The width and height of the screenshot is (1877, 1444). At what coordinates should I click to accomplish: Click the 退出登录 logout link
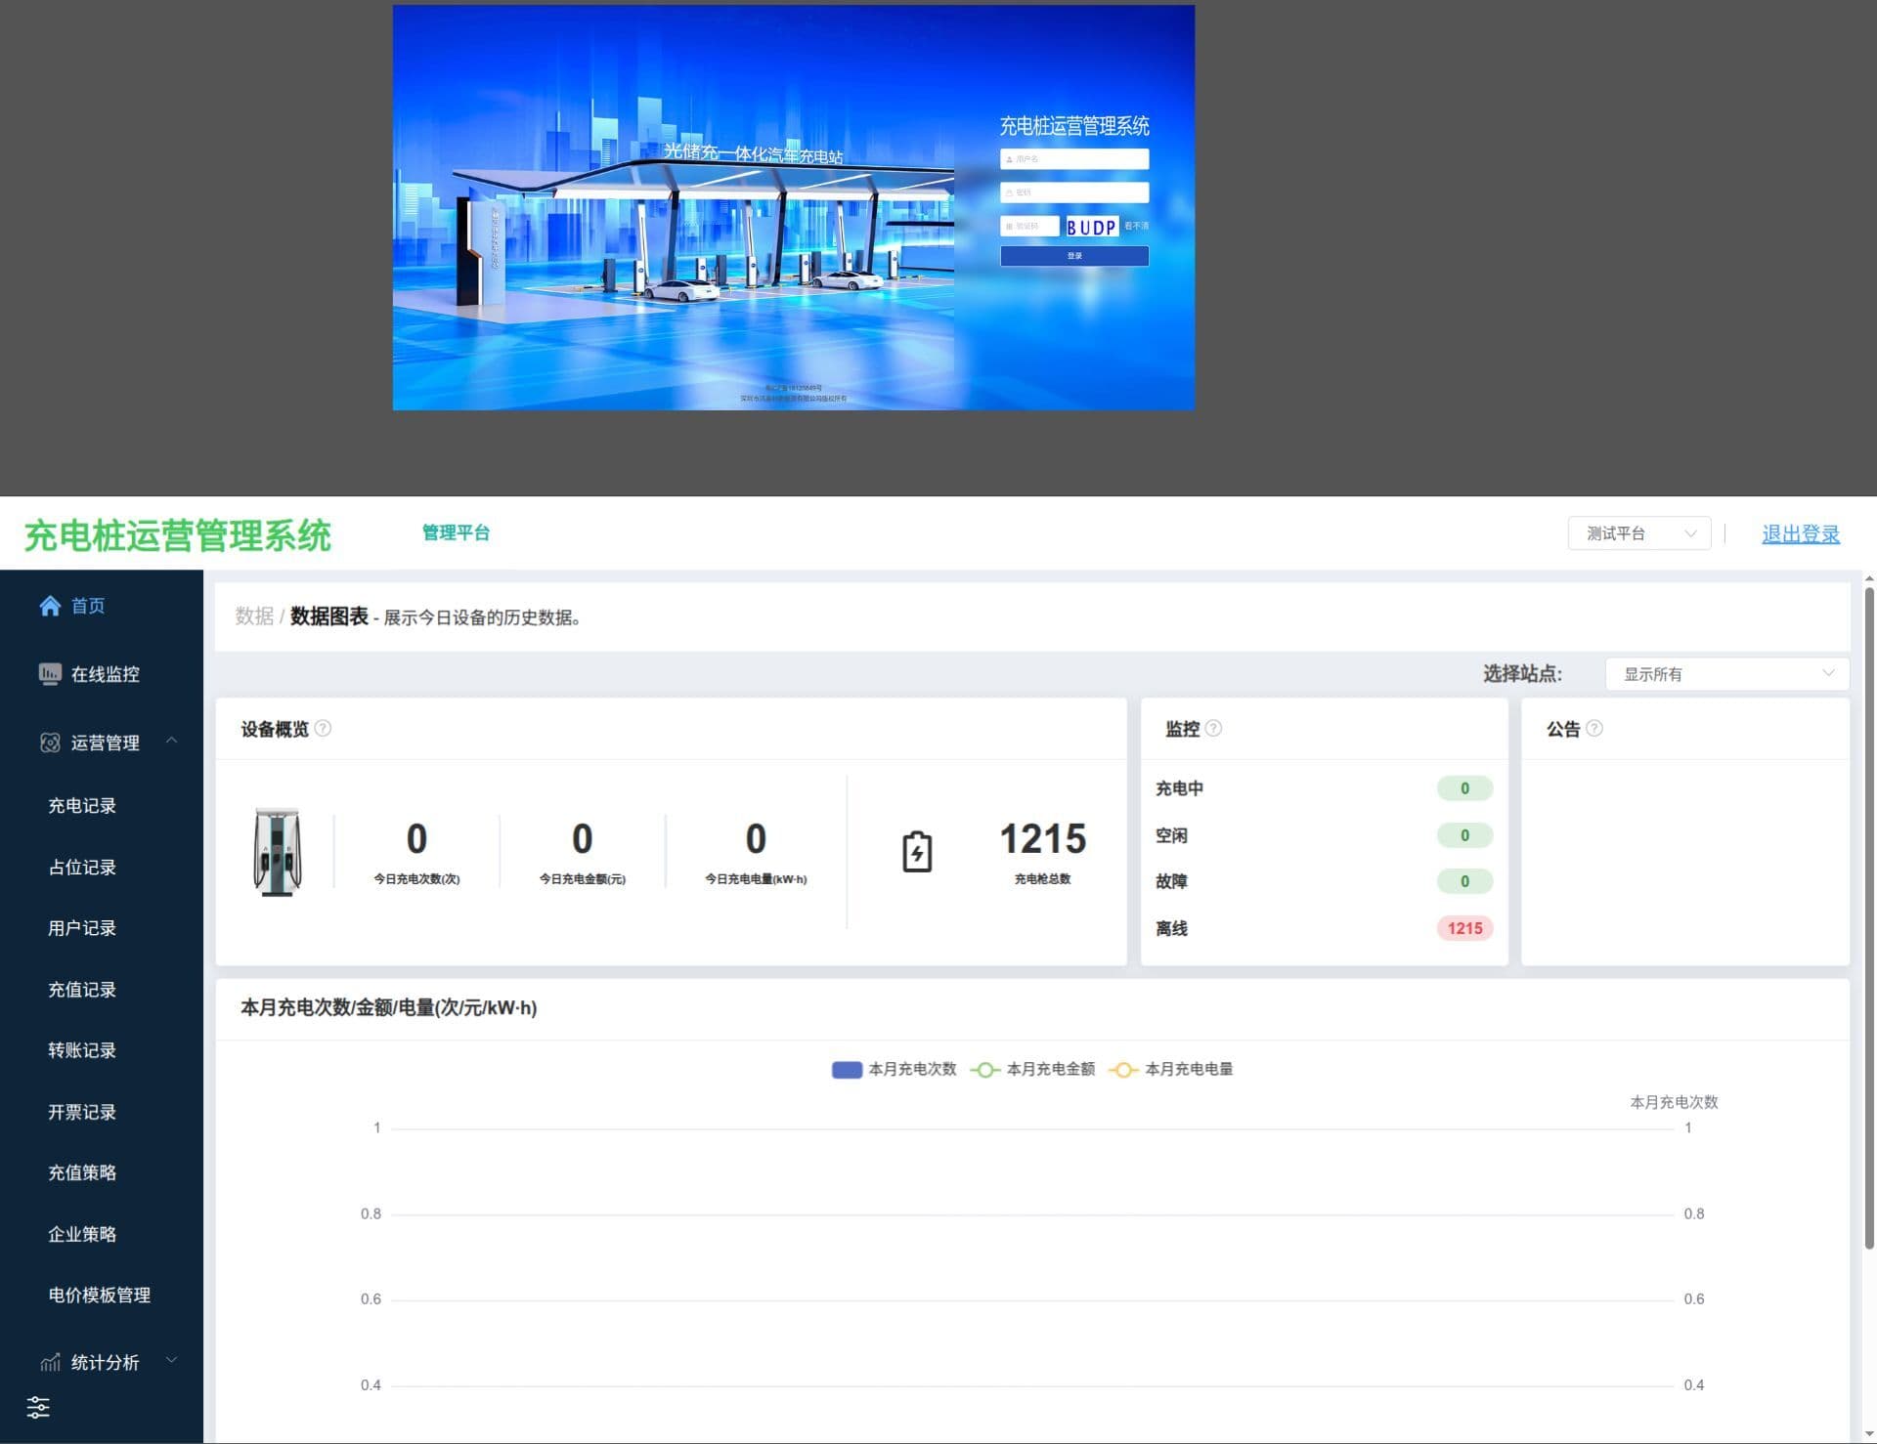point(1801,534)
